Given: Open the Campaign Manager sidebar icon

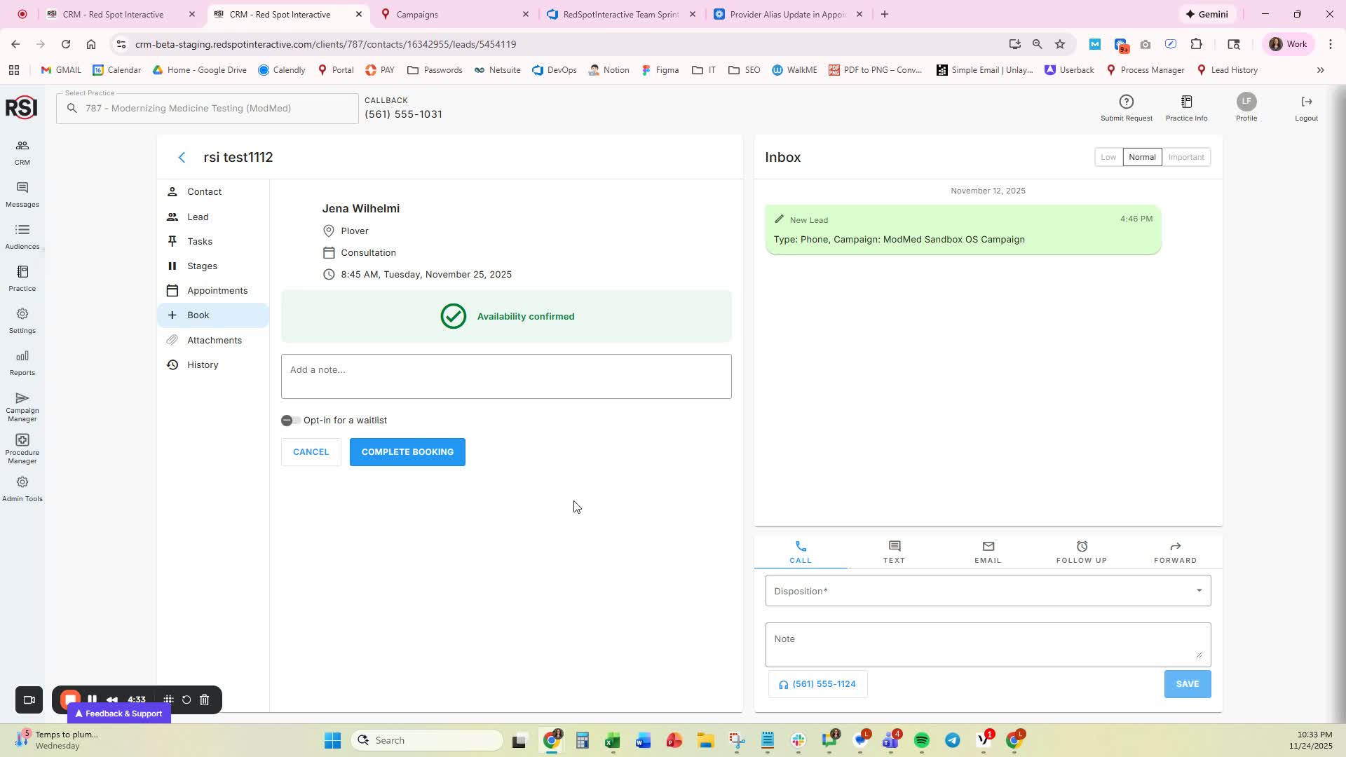Looking at the screenshot, I should click(22, 399).
